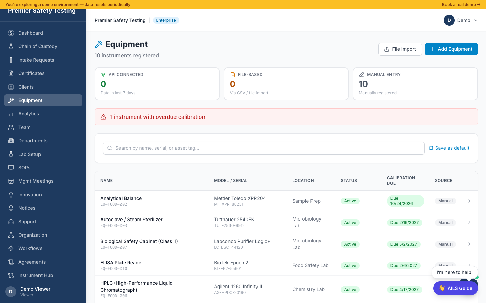Click the Mgmt Meetings calendar icon
486x303 pixels.
11,181
